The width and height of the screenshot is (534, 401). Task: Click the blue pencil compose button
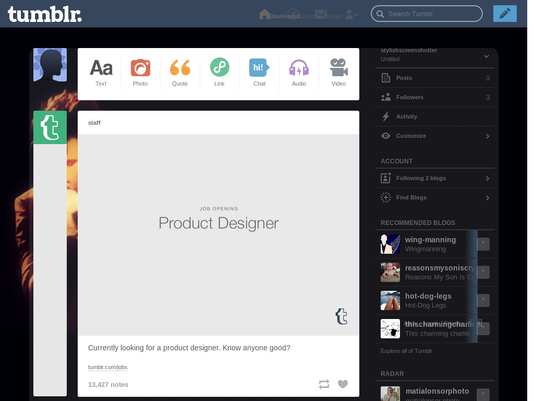coord(505,13)
